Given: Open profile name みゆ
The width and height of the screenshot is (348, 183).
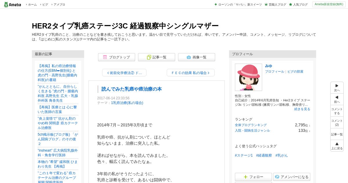Looking at the screenshot, I should coord(269,66).
